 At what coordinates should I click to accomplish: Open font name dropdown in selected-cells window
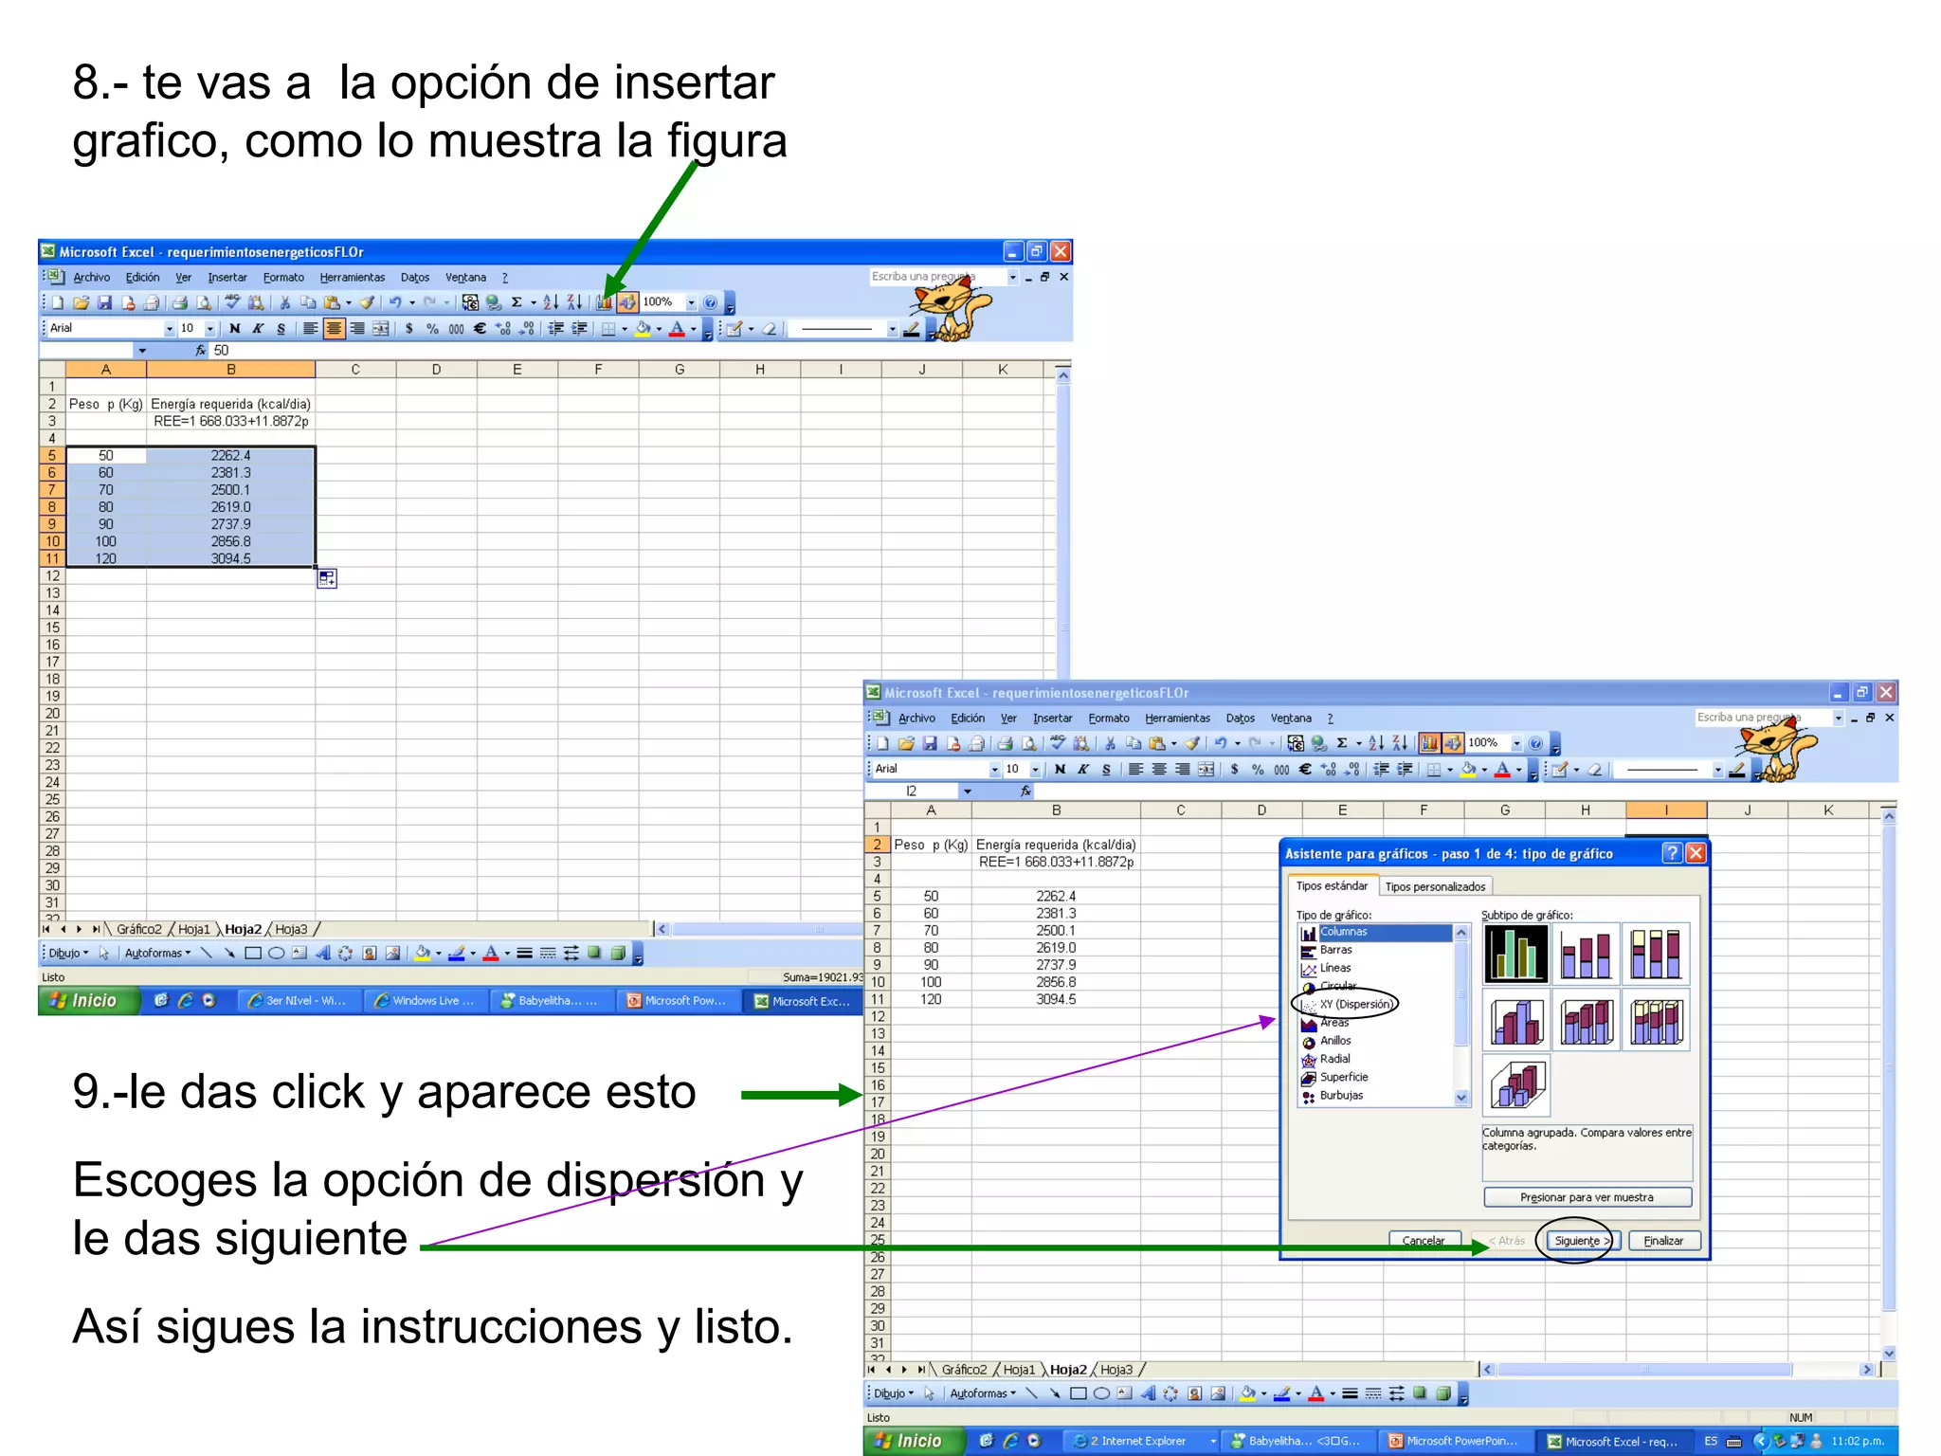170,329
